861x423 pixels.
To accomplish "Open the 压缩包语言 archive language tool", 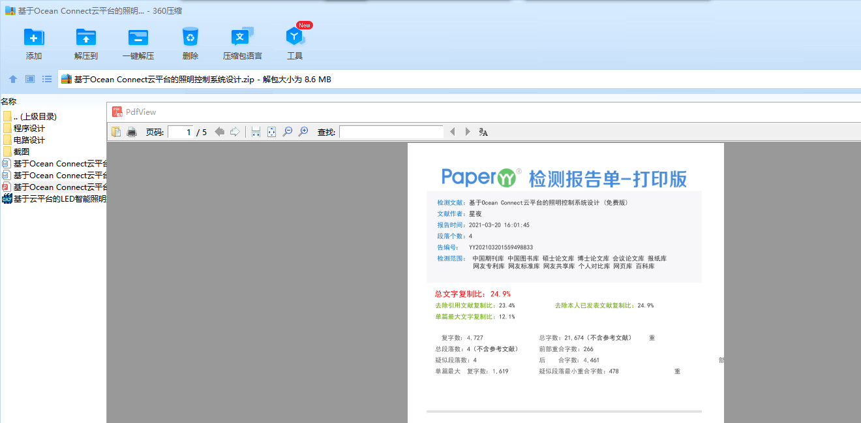I will coord(242,37).
